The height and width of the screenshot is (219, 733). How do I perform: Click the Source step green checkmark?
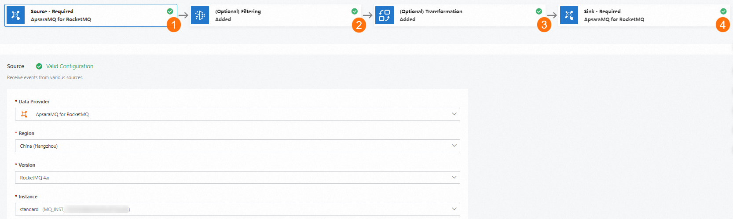pyautogui.click(x=170, y=11)
